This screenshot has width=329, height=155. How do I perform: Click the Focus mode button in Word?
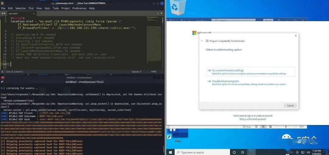[x=247, y=127]
